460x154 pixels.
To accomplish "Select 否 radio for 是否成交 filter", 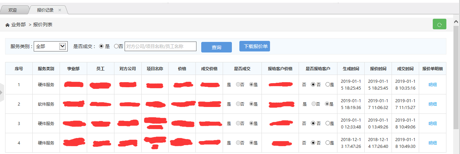I will pos(116,46).
